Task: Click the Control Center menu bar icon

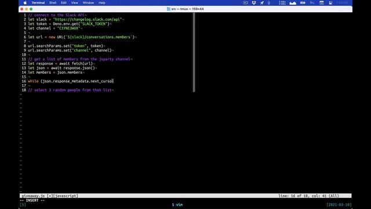Action: click(x=330, y=3)
